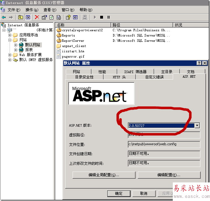Click the dialog help question mark button
The width and height of the screenshot is (210, 201).
[199, 63]
